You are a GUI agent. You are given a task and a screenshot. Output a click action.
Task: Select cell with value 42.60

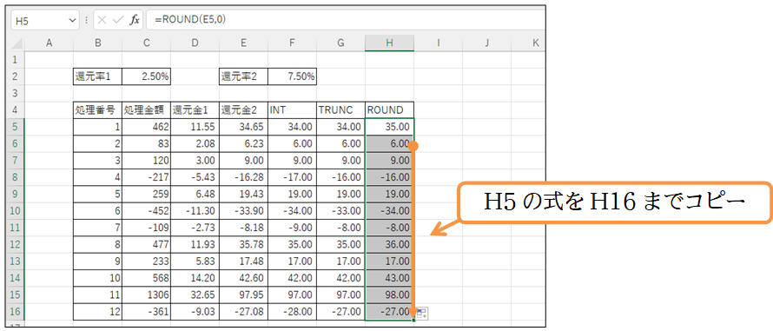[x=243, y=278]
